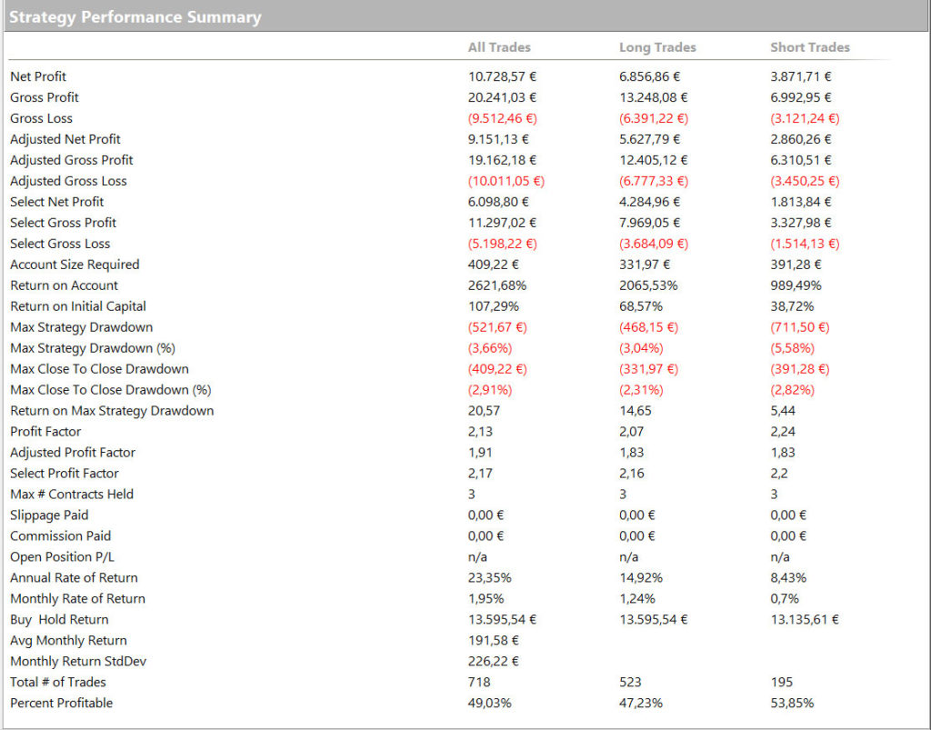Click adjusted profit factor 1,91
The height and width of the screenshot is (730, 931).
480,452
